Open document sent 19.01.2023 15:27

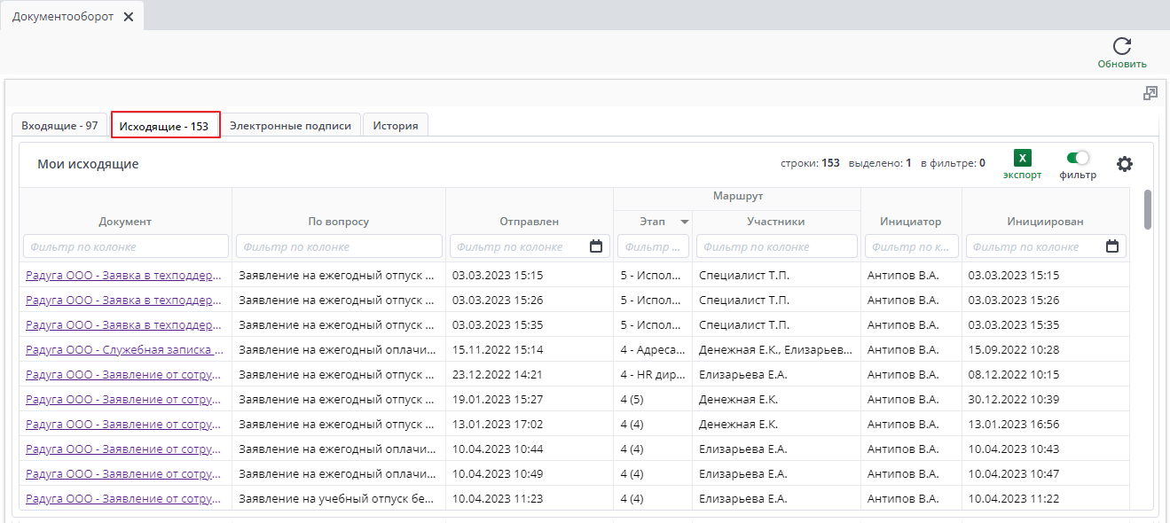pyautogui.click(x=124, y=400)
